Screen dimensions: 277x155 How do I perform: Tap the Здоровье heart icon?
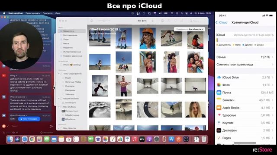219,115
